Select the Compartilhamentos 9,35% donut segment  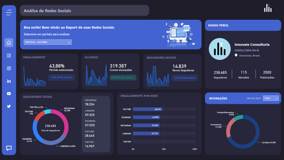pyautogui.click(x=238, y=118)
